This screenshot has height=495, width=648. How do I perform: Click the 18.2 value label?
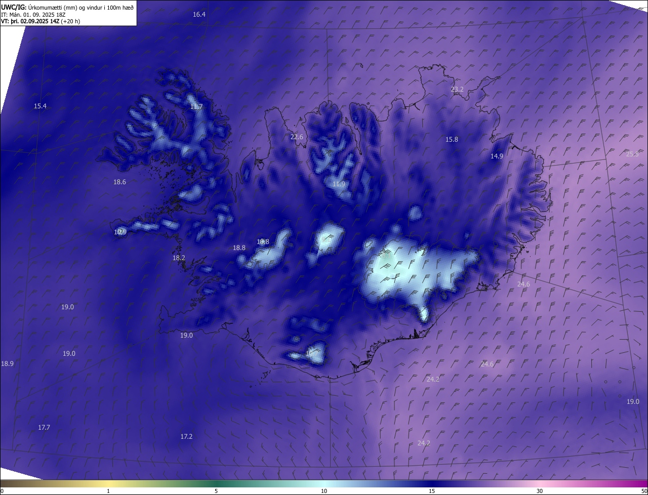179,258
